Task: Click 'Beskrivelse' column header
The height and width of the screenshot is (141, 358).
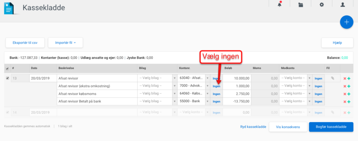Action: click(66, 68)
